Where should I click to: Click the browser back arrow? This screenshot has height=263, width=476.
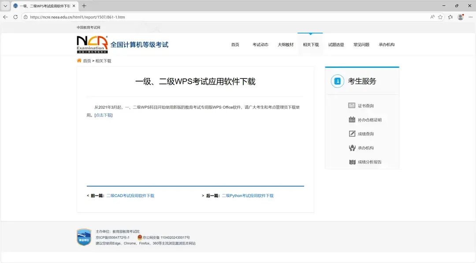5,17
